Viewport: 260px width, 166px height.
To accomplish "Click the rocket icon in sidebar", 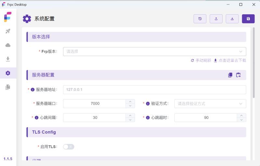I will tap(8, 31).
